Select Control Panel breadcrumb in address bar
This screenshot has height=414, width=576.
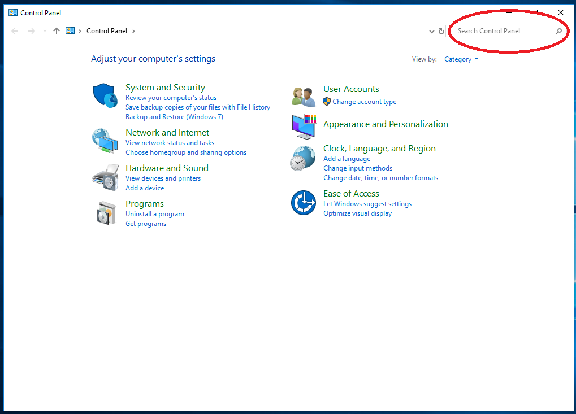pyautogui.click(x=107, y=31)
